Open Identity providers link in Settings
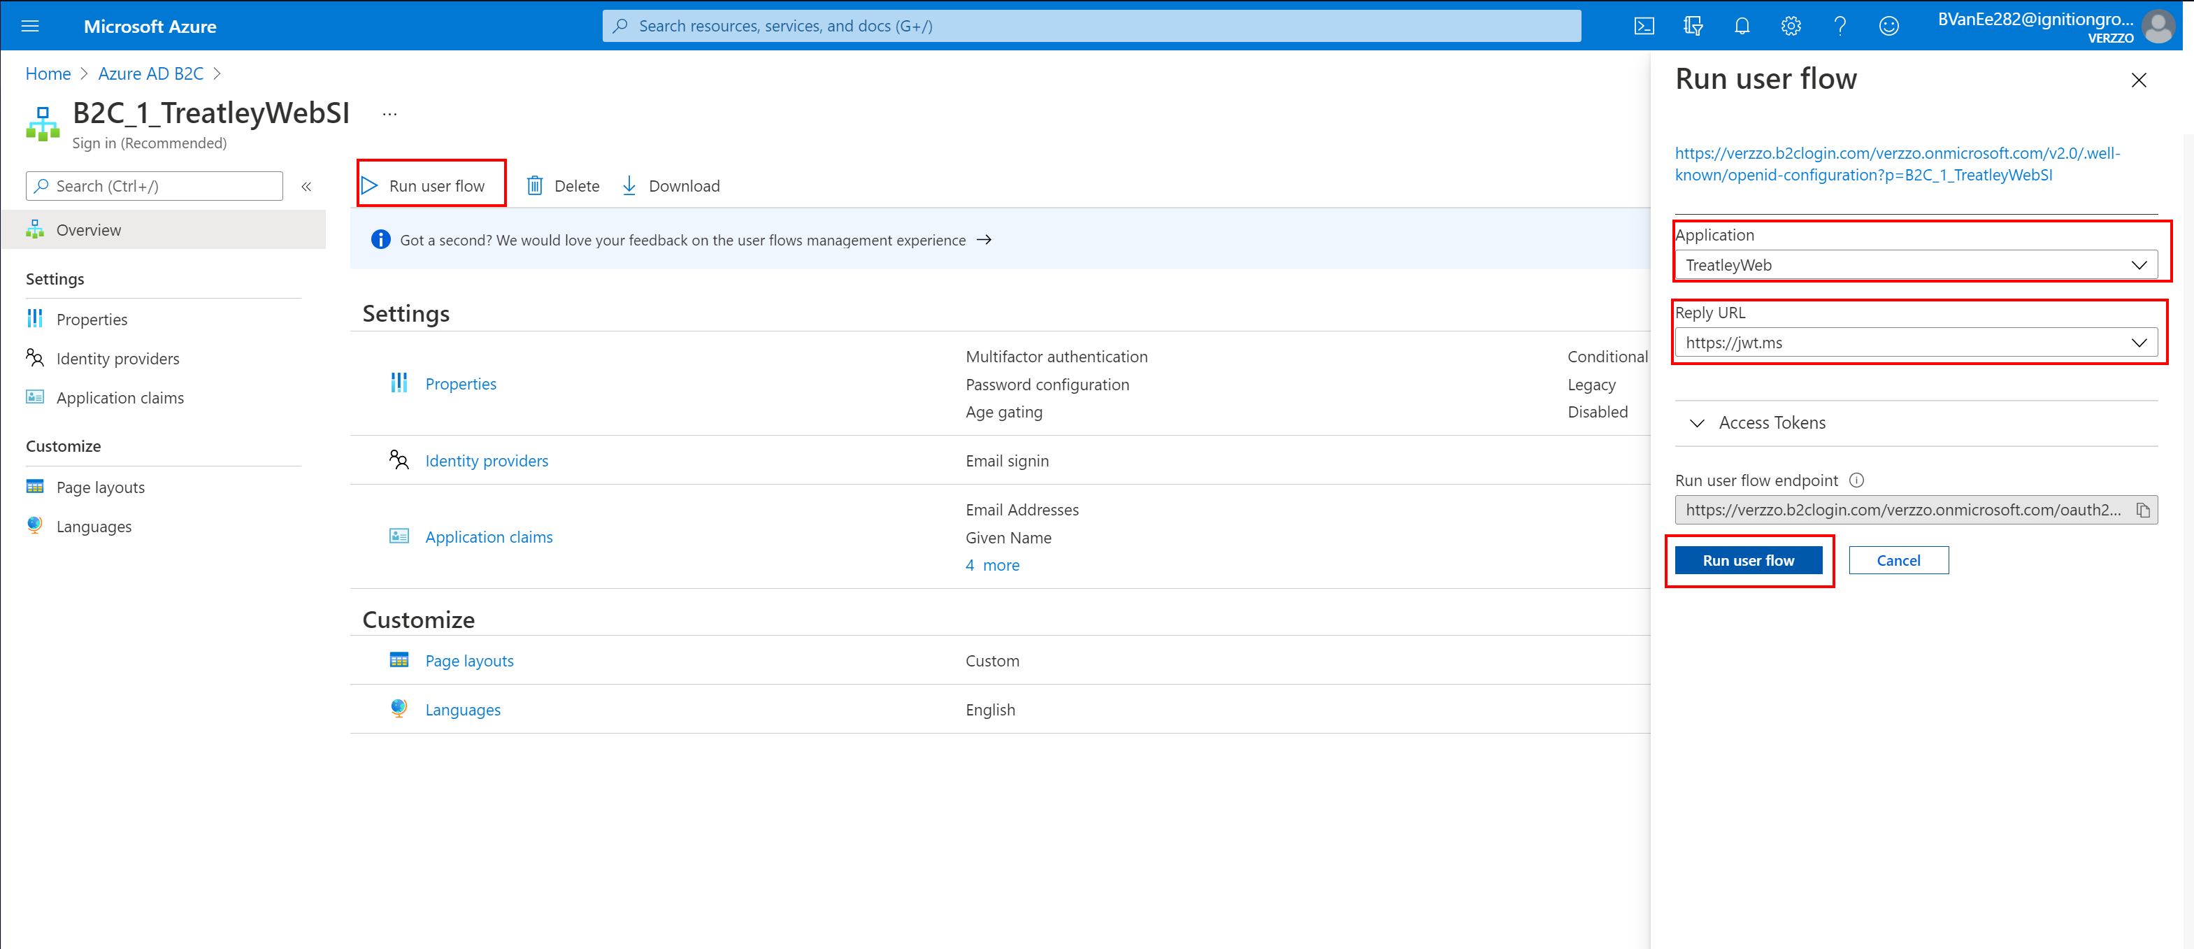Screen dimensions: 2194x949 487,461
